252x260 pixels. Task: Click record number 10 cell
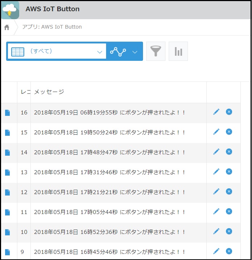tap(24, 232)
